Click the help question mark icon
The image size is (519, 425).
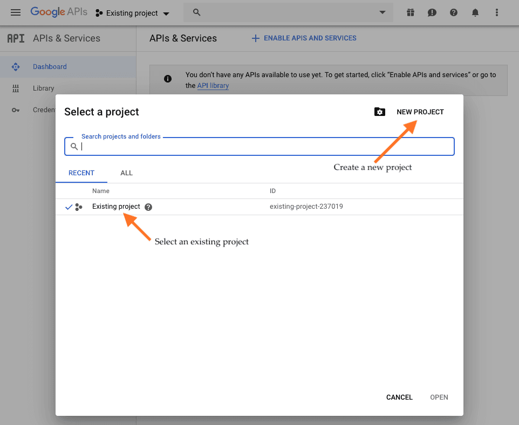click(454, 12)
